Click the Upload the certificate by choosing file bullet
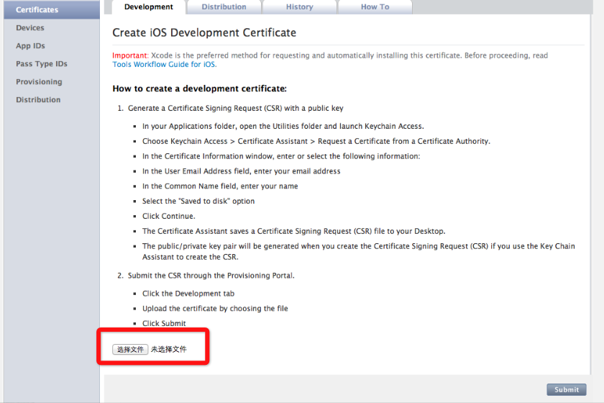This screenshot has height=403, width=604. click(215, 309)
